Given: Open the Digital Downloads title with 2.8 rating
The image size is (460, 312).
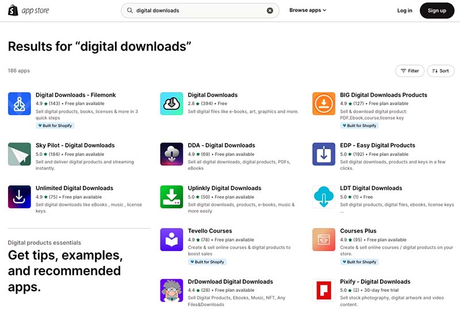Looking at the screenshot, I should click(x=213, y=95).
